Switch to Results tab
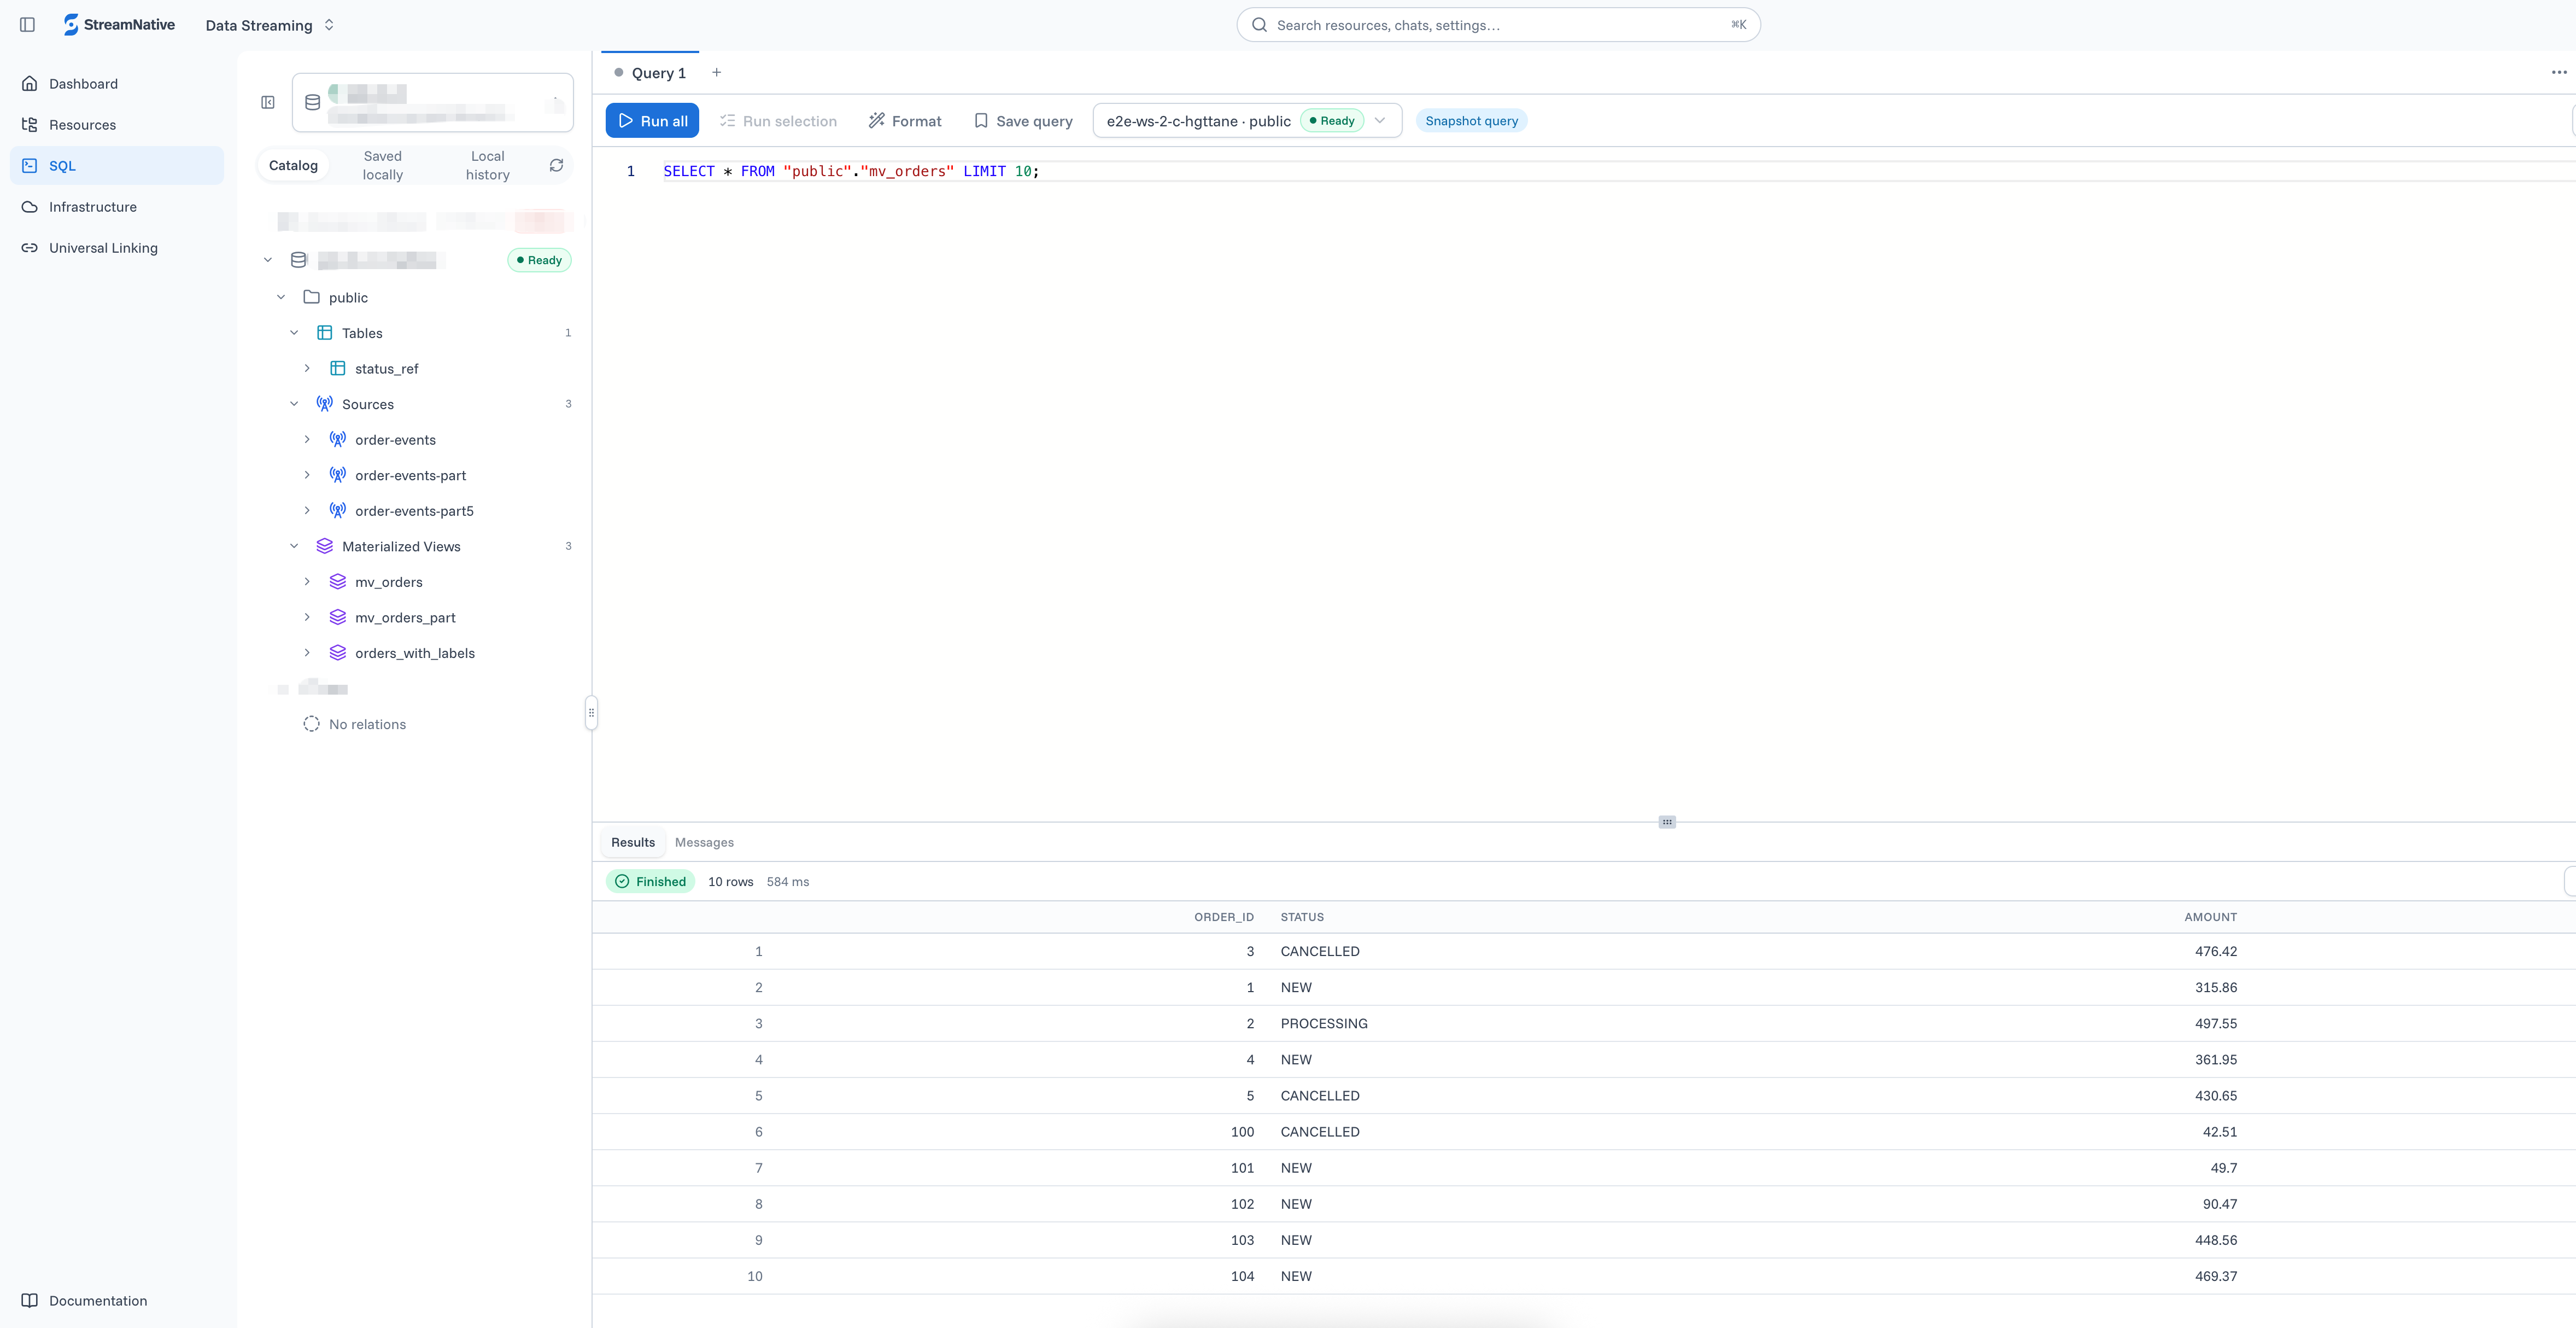Image resolution: width=2576 pixels, height=1328 pixels. click(x=633, y=843)
